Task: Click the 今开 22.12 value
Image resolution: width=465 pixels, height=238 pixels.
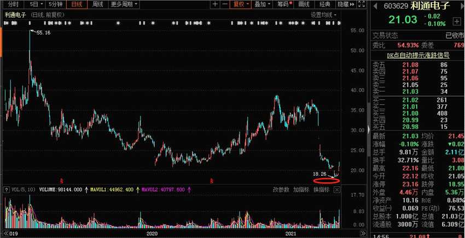Action: point(410,176)
